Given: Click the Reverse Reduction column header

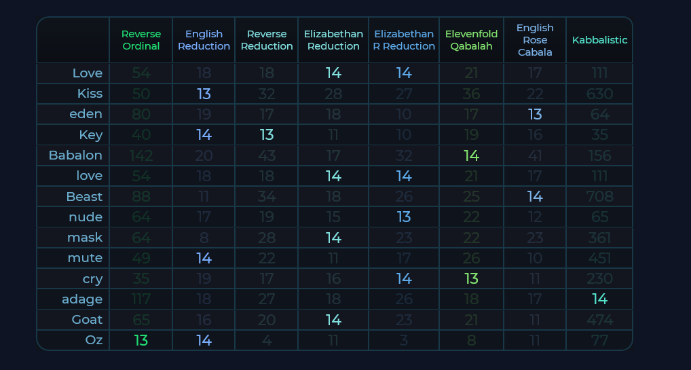Looking at the screenshot, I should (267, 40).
